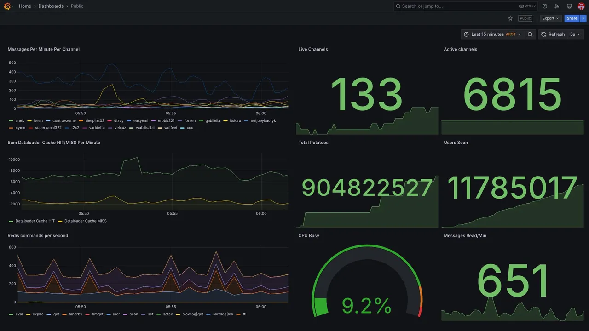This screenshot has height=331, width=589.
Task: Expand the Share button arrow options
Action: coord(583,18)
